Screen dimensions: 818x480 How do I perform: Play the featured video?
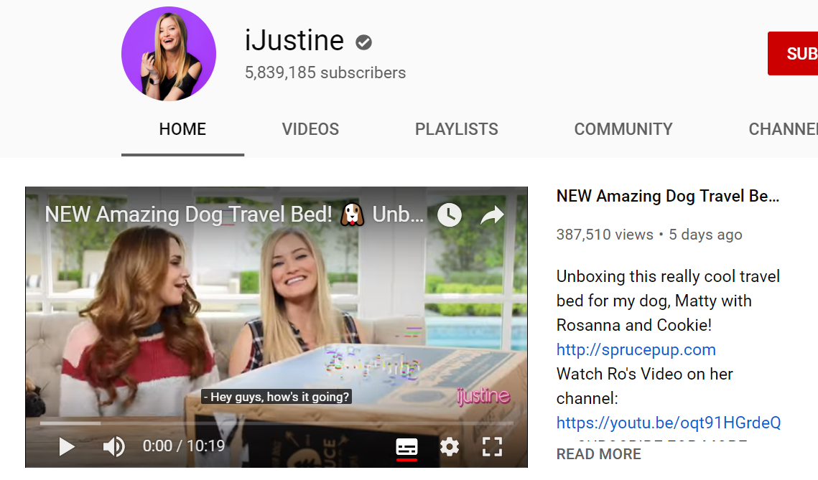pos(66,447)
